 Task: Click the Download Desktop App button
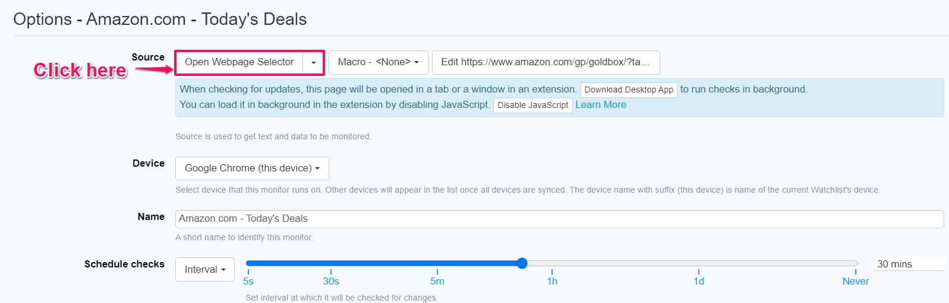coord(628,90)
